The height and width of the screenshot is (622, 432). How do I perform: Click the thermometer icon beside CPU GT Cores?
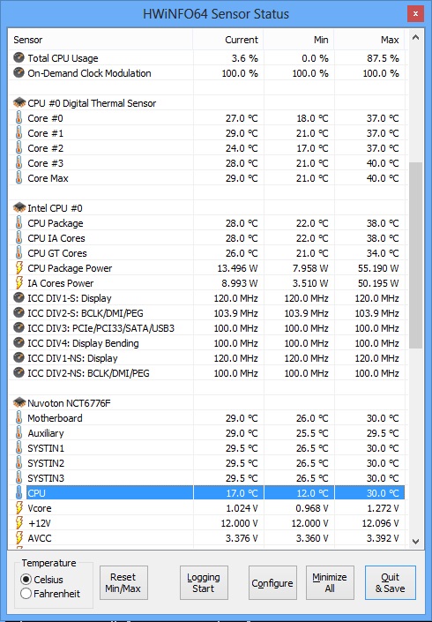point(19,253)
